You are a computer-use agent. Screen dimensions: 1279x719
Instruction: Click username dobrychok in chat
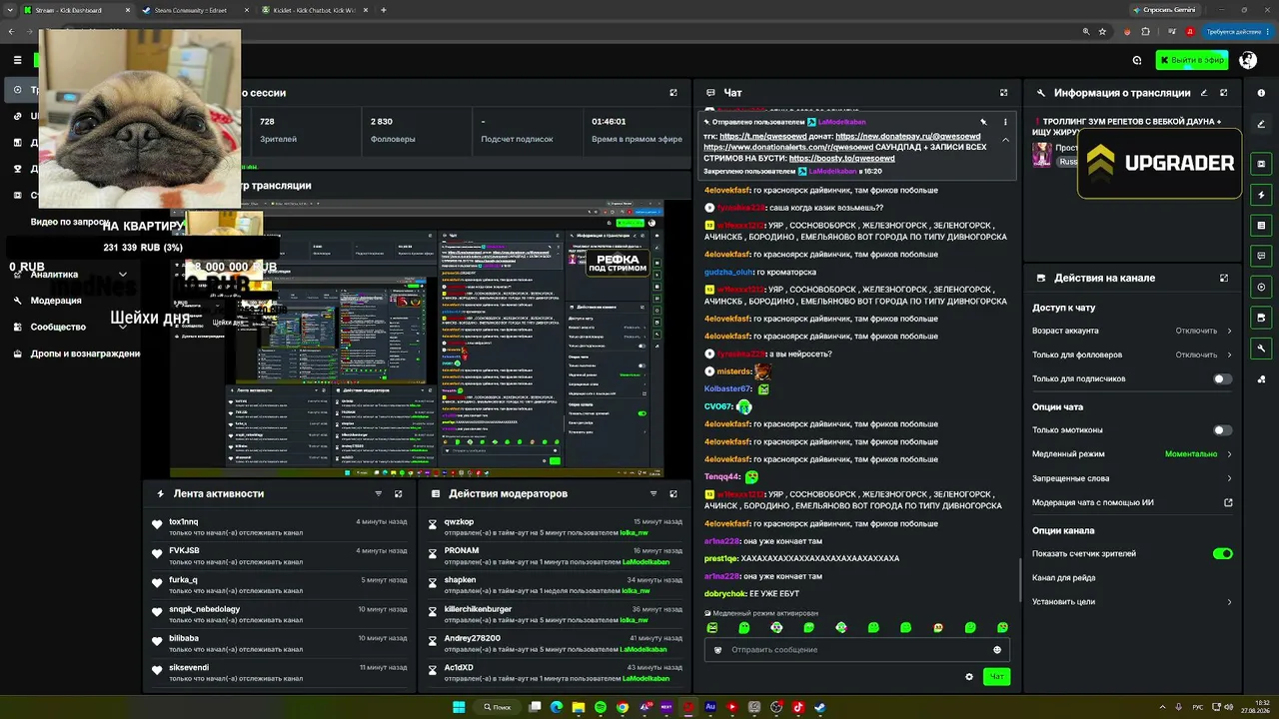[725, 594]
